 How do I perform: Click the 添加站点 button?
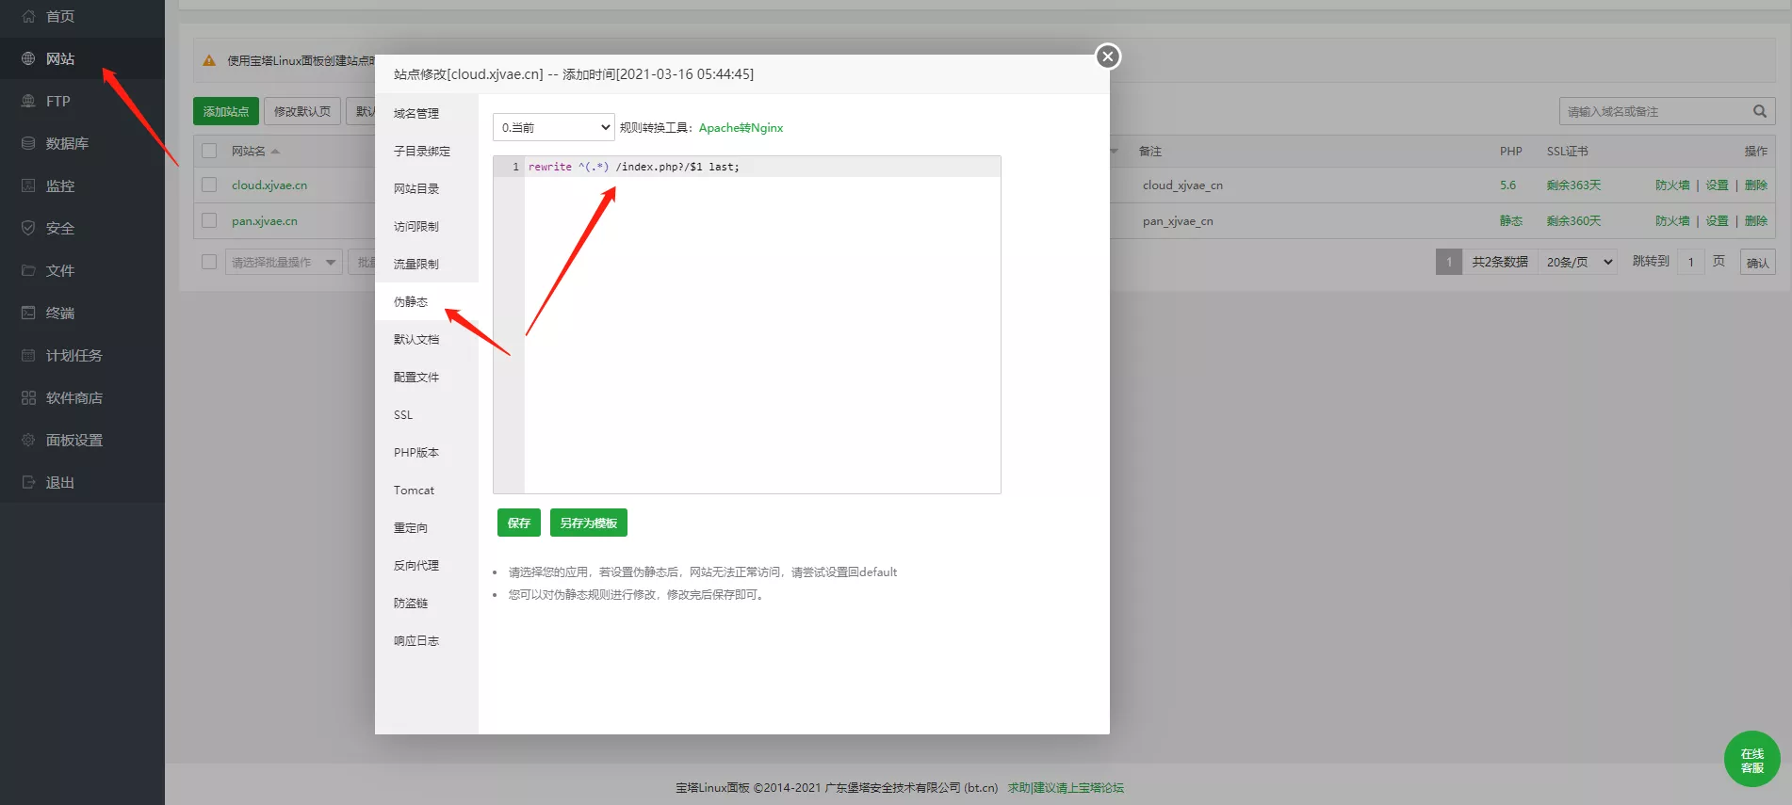point(226,111)
